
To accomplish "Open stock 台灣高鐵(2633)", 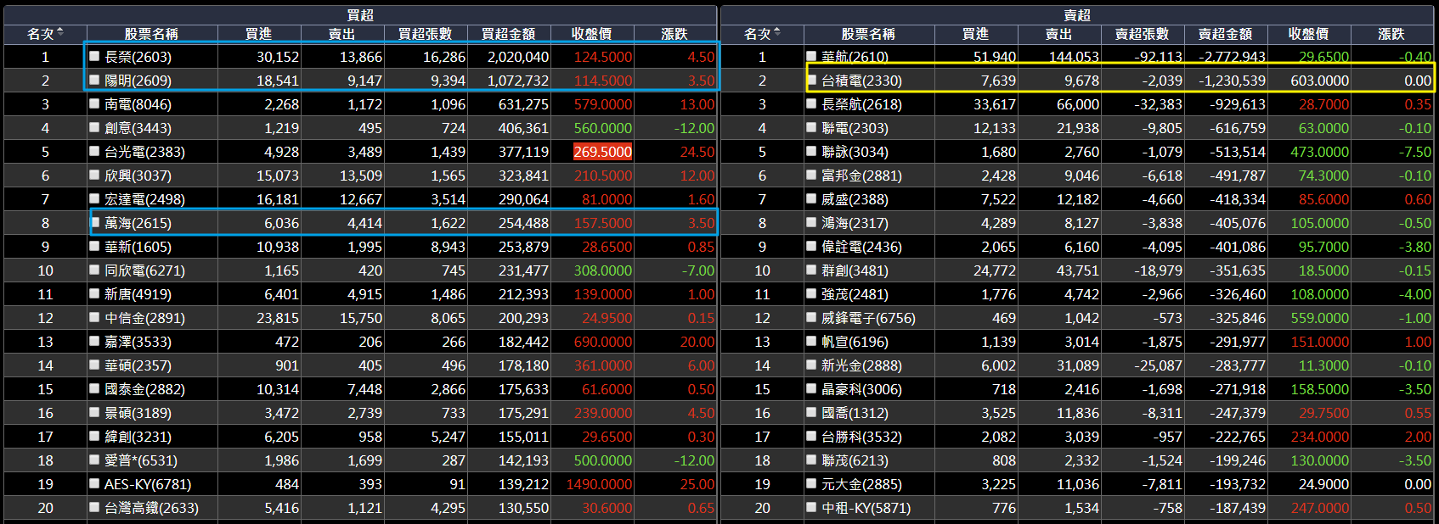I will click(x=151, y=508).
